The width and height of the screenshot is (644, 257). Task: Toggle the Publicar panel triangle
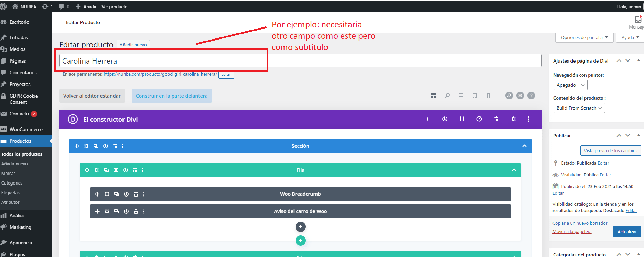coord(638,135)
